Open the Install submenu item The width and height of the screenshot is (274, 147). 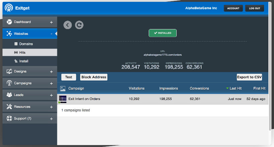click(30, 61)
